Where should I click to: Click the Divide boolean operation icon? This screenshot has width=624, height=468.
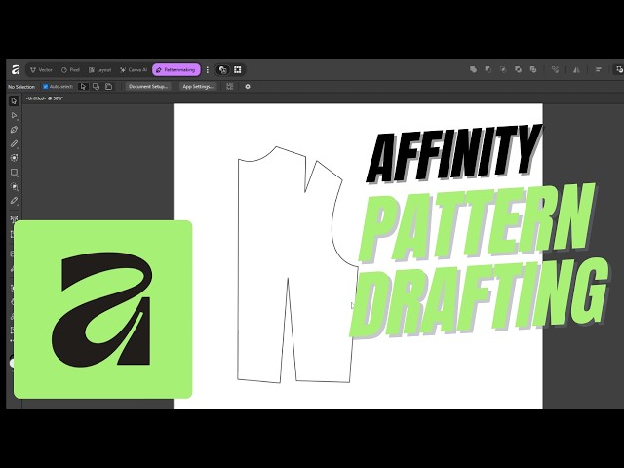tap(533, 69)
